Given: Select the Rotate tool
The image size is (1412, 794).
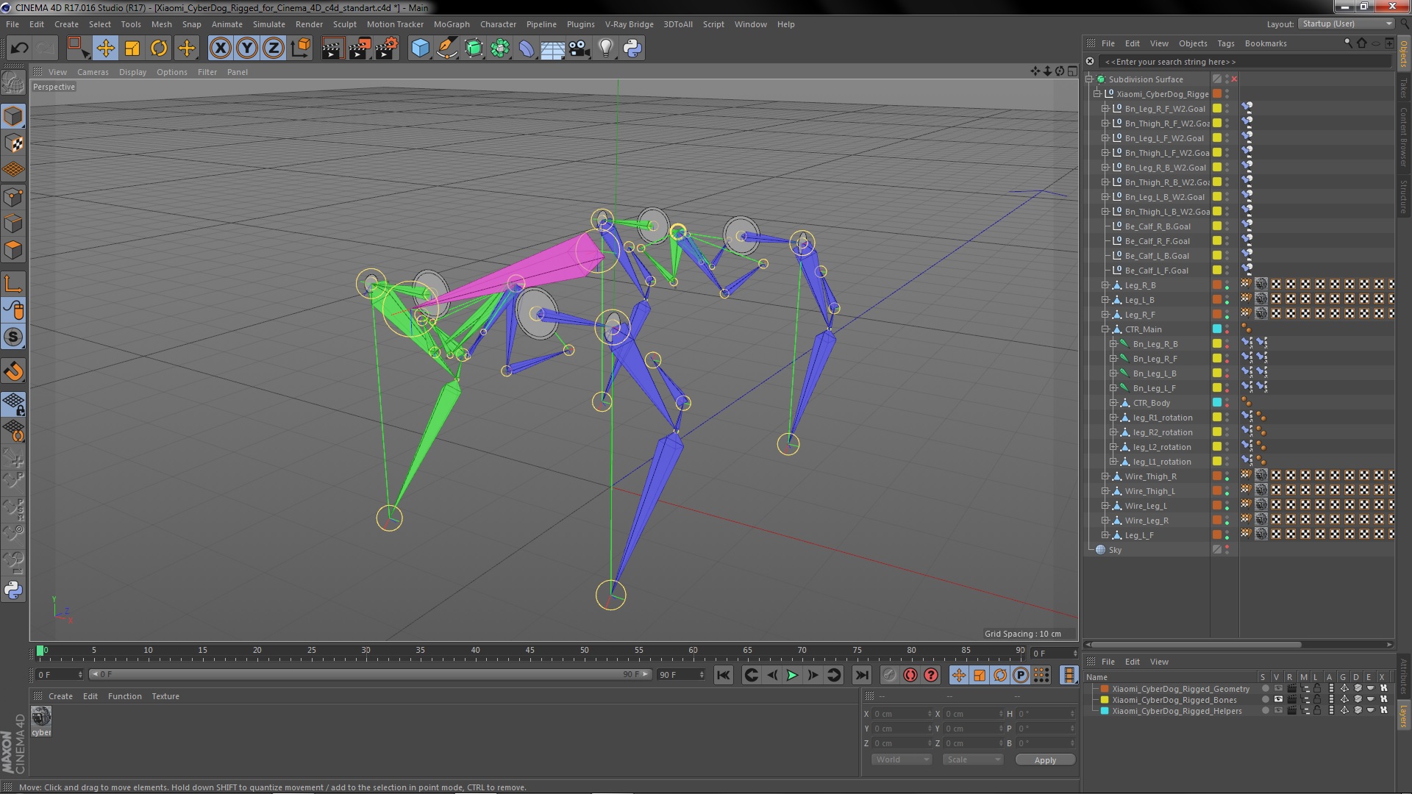Looking at the screenshot, I should point(159,49).
